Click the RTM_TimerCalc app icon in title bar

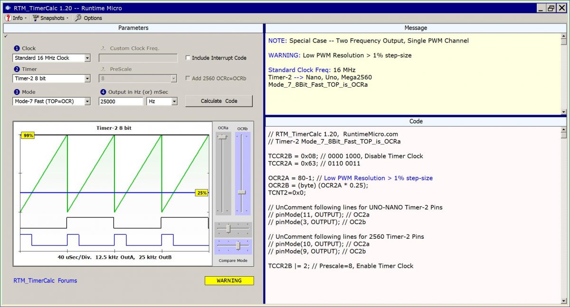(8, 8)
